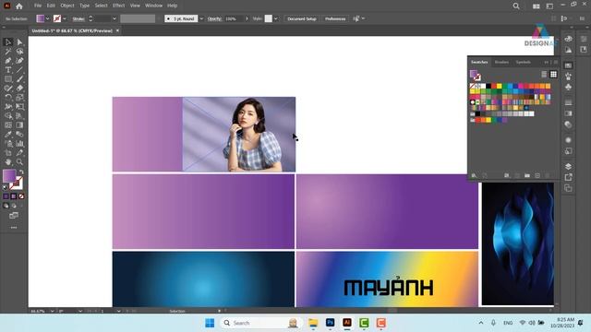Reset to default fill and stroke
Image resolution: width=591 pixels, height=332 pixels.
click(x=6, y=187)
